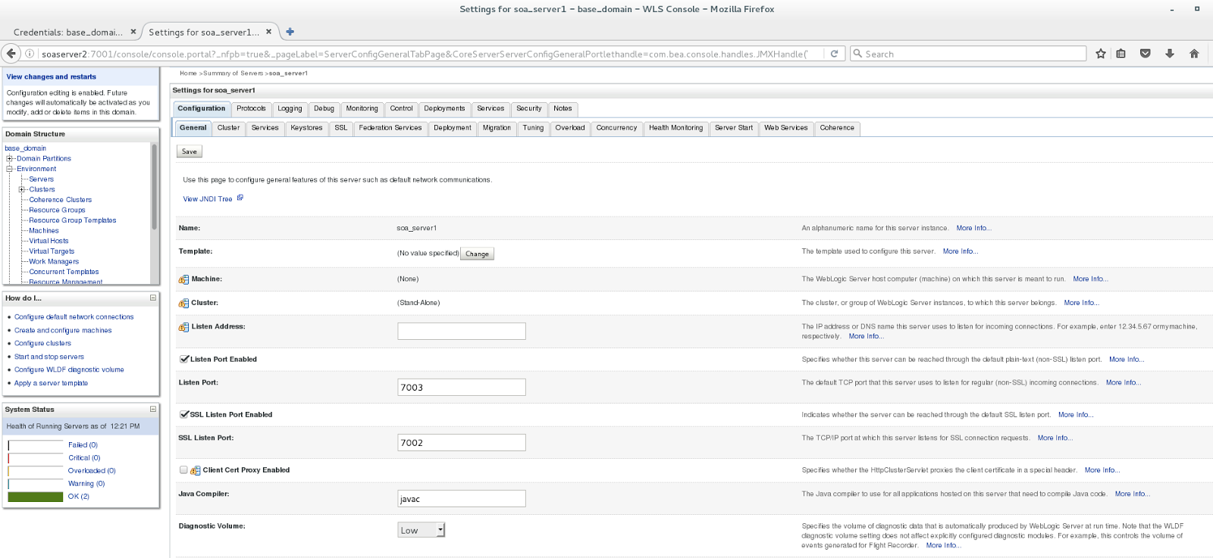Viewport: 1213px width, 558px height.
Task: Open the Start and stop servers link
Action: pyautogui.click(x=49, y=357)
